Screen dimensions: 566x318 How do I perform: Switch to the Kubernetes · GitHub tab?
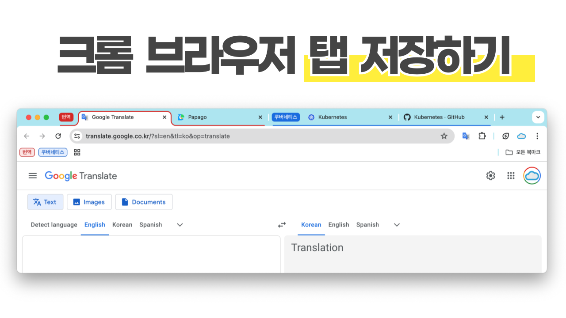(446, 117)
